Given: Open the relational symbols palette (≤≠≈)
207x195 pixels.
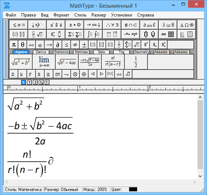Looking at the screenshot, I should (x=19, y=25).
